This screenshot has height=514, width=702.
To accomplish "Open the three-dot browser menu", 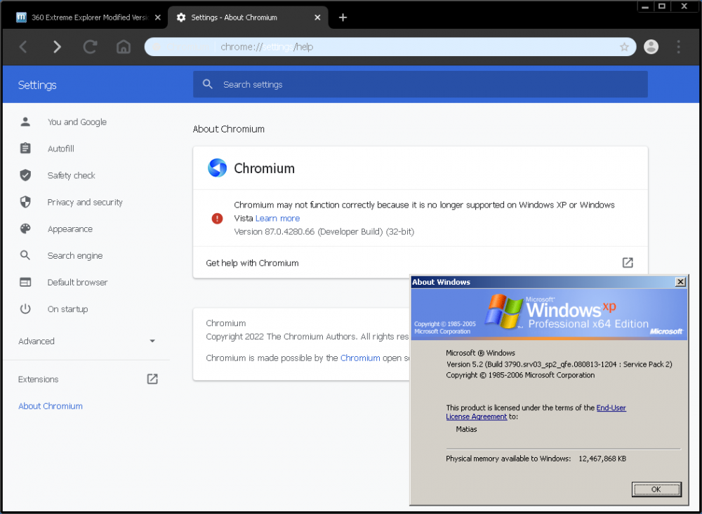I will (x=678, y=47).
